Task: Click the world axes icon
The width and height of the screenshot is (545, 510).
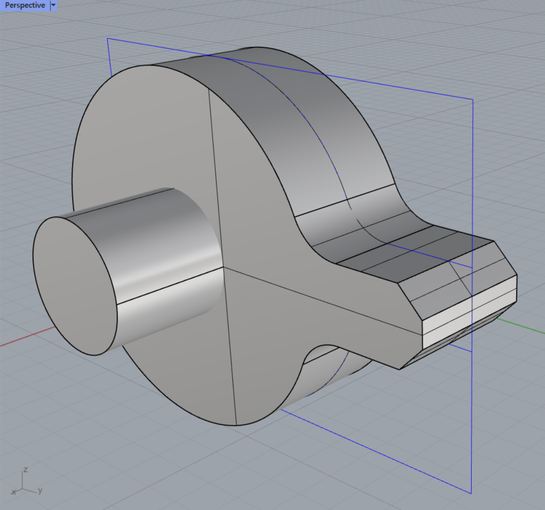Action: coord(26,482)
